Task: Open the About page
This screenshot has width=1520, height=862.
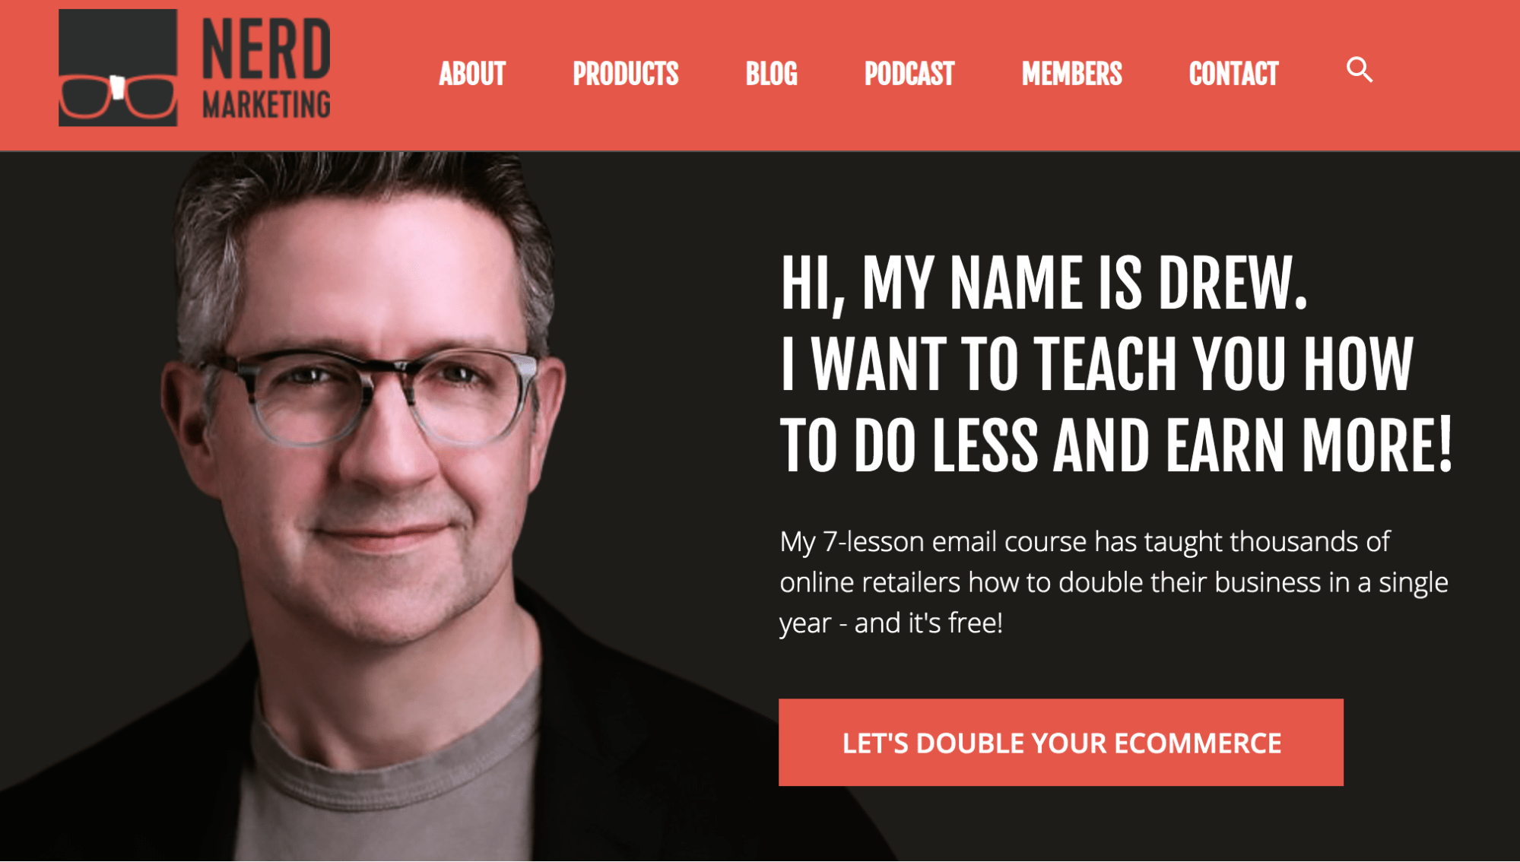Action: pos(472,74)
